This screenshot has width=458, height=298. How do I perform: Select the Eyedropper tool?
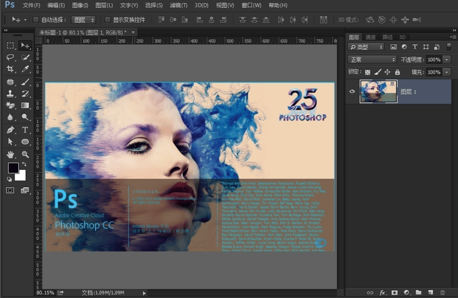25,69
